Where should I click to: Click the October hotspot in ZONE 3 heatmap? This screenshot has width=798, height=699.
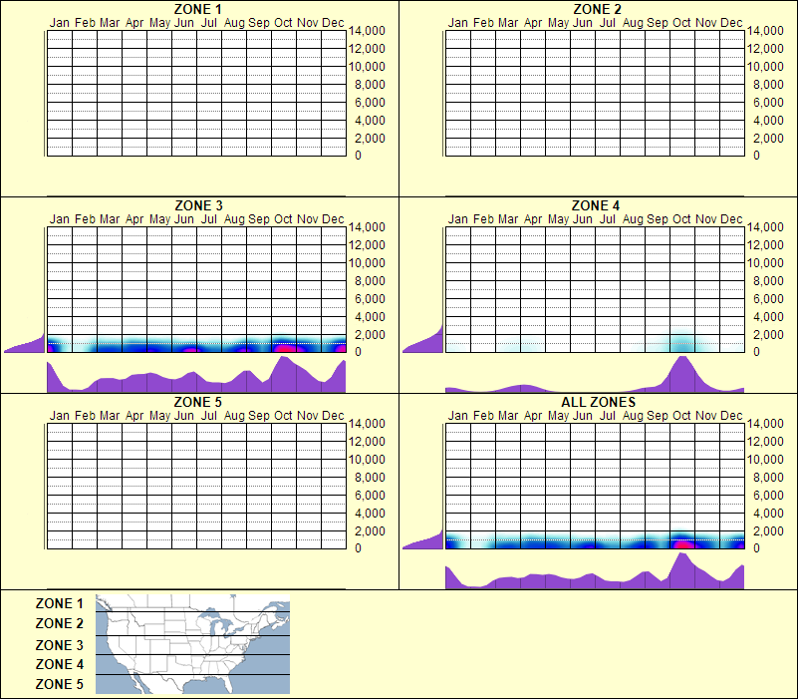point(284,348)
